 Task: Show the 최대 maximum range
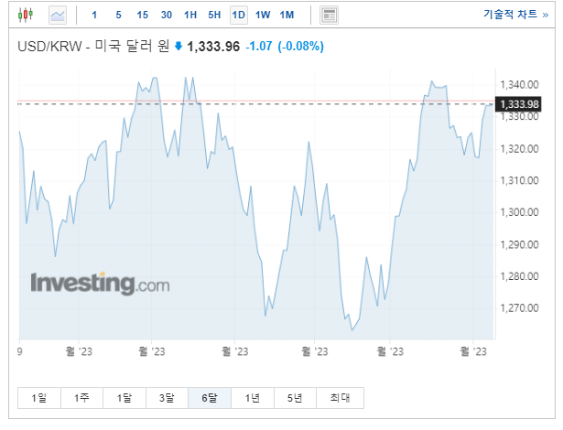[340, 398]
